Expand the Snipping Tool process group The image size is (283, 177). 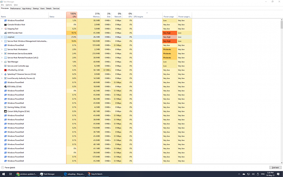click(2, 29)
